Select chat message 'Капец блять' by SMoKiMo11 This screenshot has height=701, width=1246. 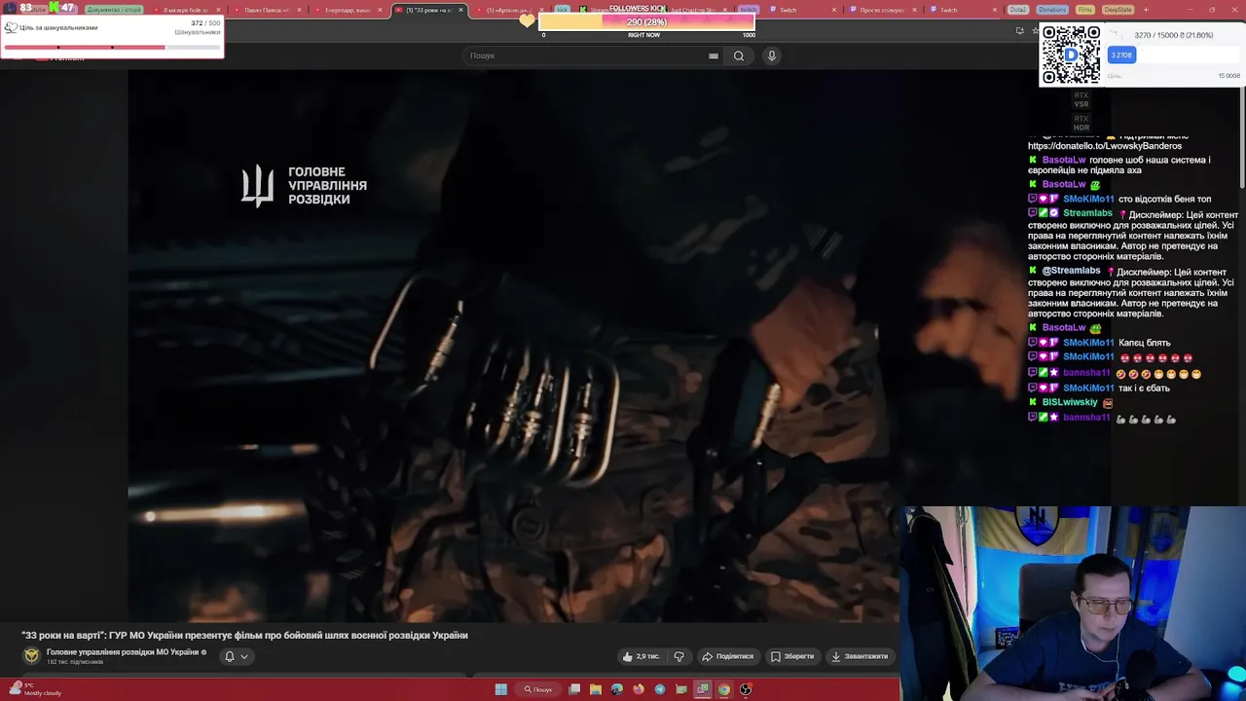pyautogui.click(x=1145, y=343)
